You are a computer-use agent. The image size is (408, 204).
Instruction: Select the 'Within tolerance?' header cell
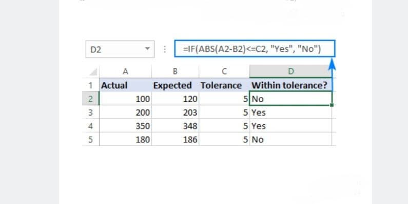(x=290, y=85)
